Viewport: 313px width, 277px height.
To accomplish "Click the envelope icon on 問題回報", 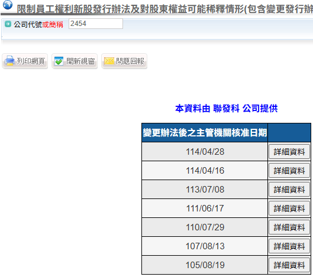I will (109, 61).
